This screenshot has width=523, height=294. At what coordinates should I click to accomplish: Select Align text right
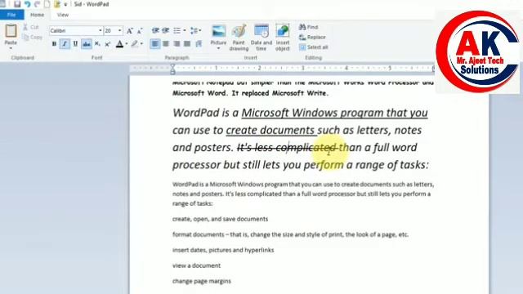(x=177, y=43)
